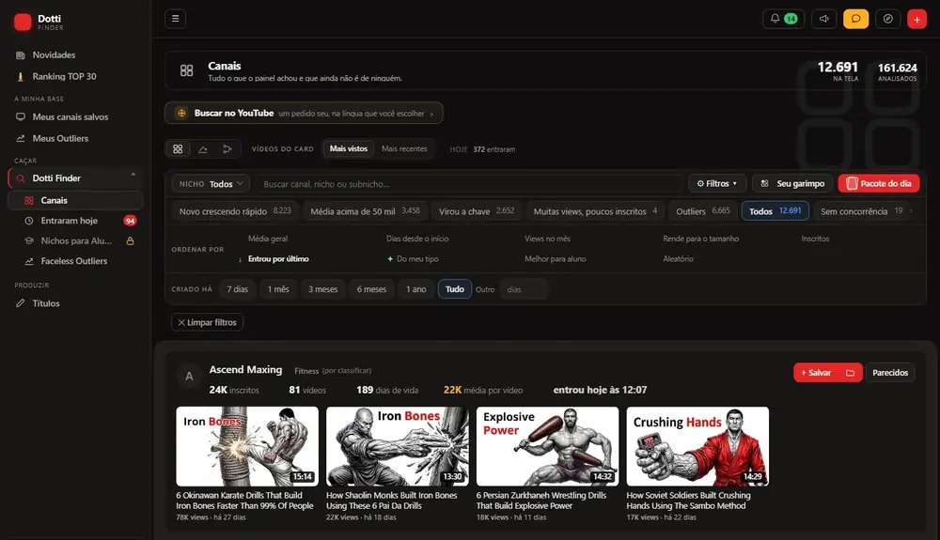Click the globe icon in Buscar no YouTube
940x540 pixels.
(x=181, y=113)
